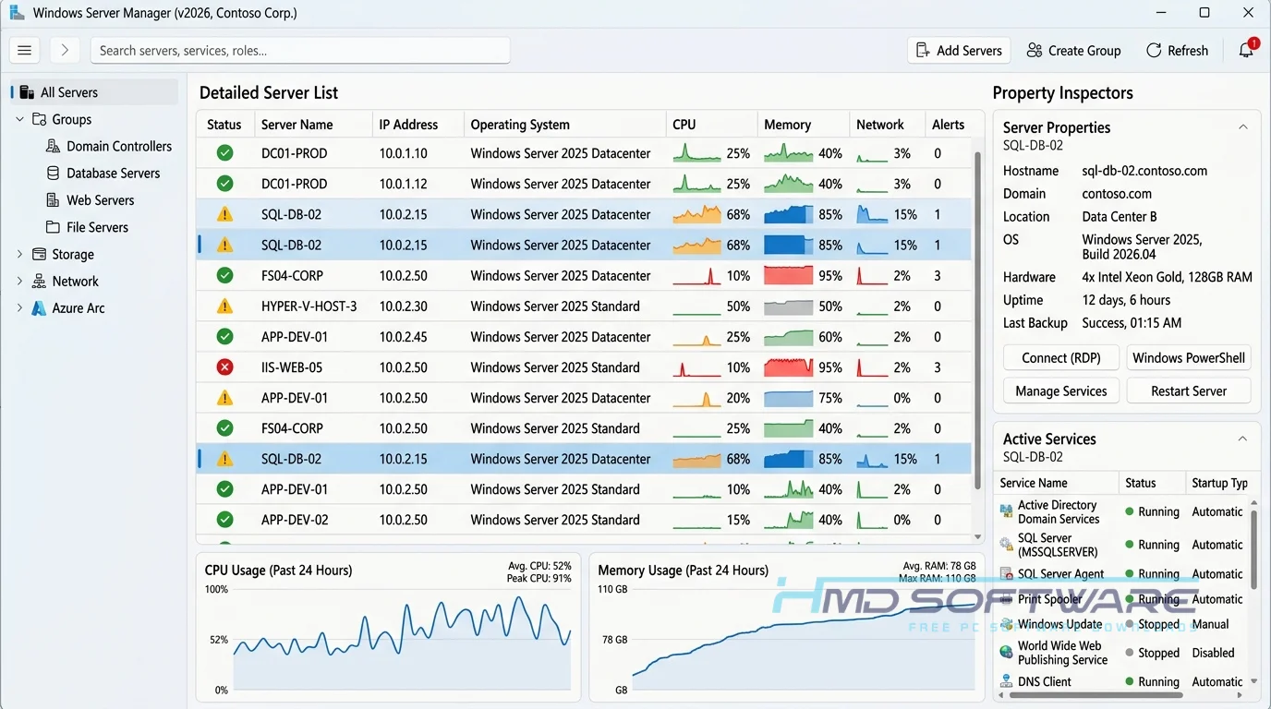1271x709 pixels.
Task: Select the IP address cell 10.0.2.30
Action: (x=403, y=306)
